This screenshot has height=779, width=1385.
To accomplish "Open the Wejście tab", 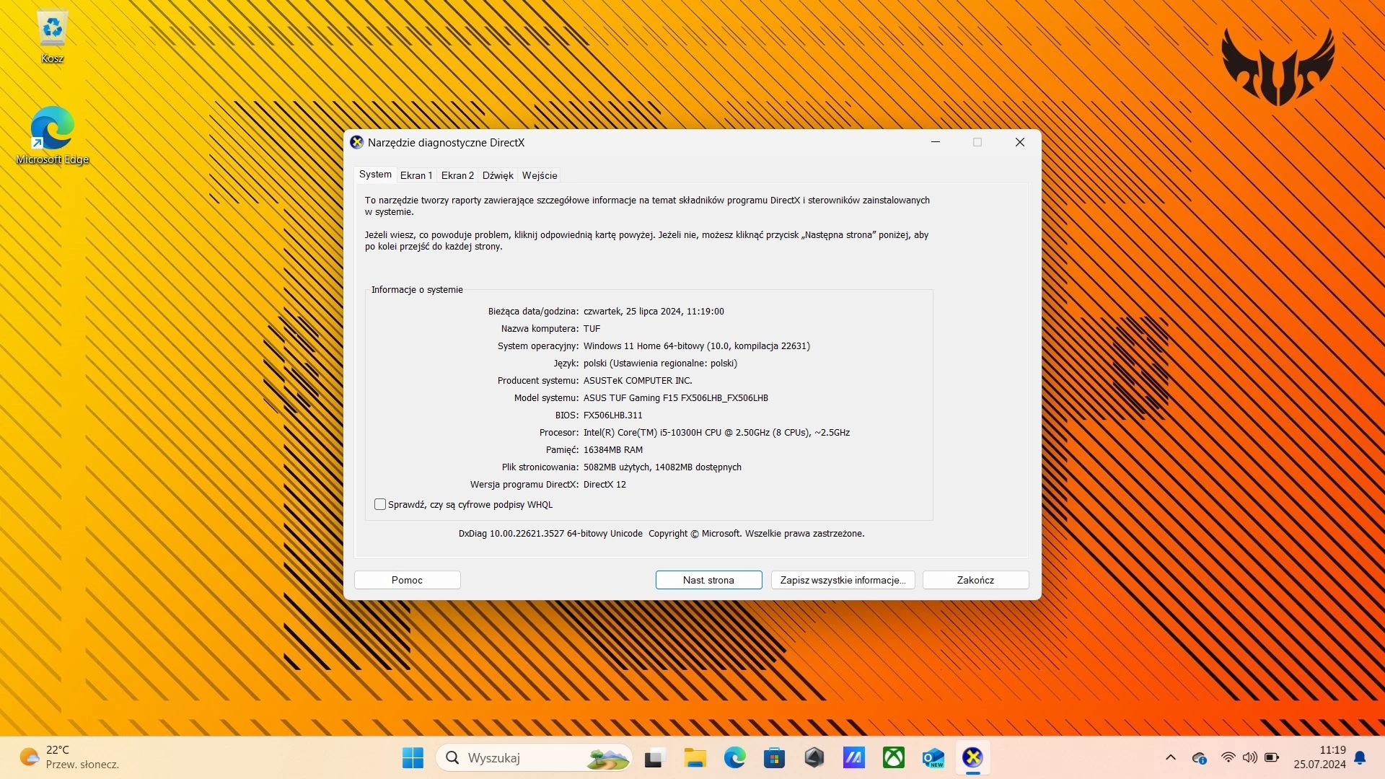I will pyautogui.click(x=540, y=175).
